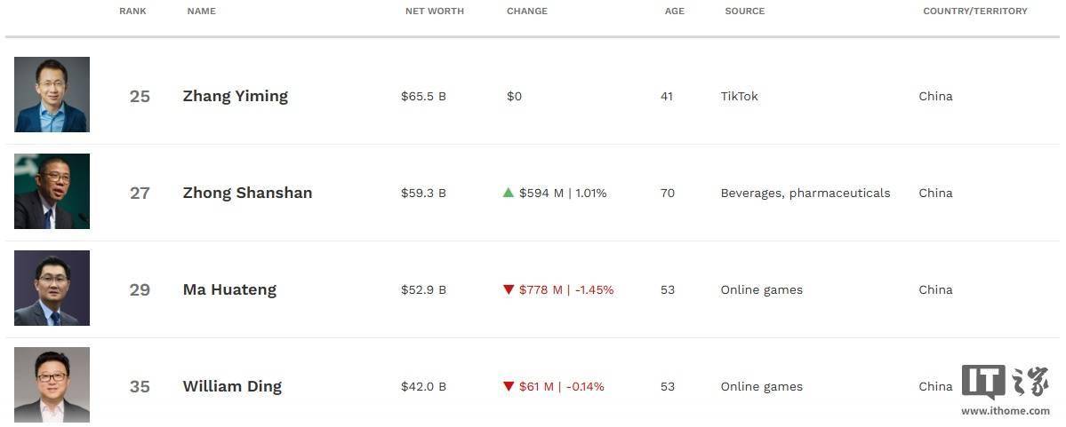The image size is (1066, 427).
Task: Sort by the AGE column header
Action: [675, 11]
